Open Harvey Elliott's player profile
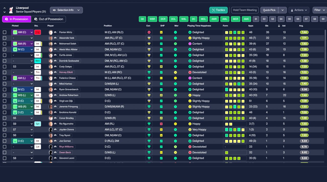Screen dimensions: 327x182 (67, 72)
